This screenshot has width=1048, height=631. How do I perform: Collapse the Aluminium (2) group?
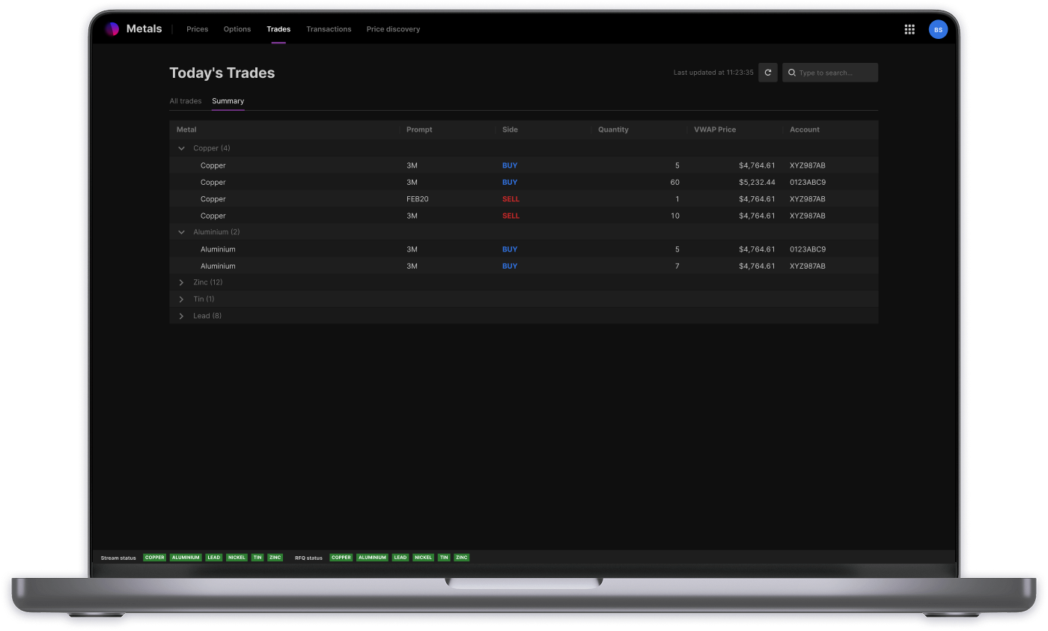point(181,232)
